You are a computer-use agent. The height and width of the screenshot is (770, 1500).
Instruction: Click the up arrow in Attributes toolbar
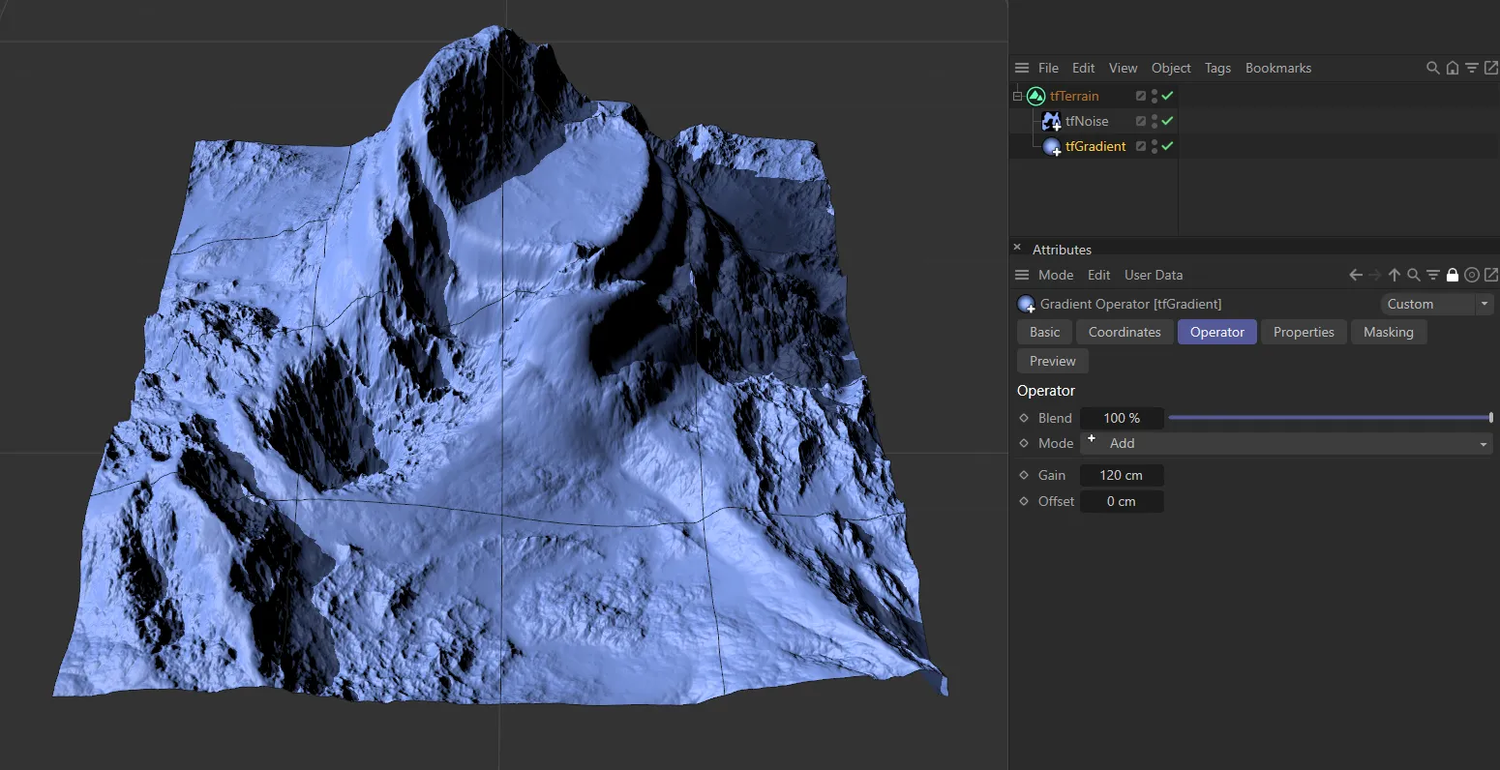tap(1395, 275)
